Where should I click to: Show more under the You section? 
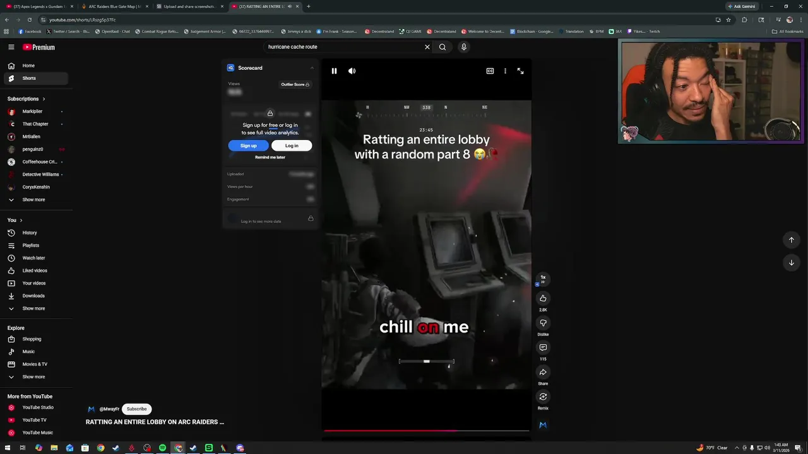(x=36, y=308)
